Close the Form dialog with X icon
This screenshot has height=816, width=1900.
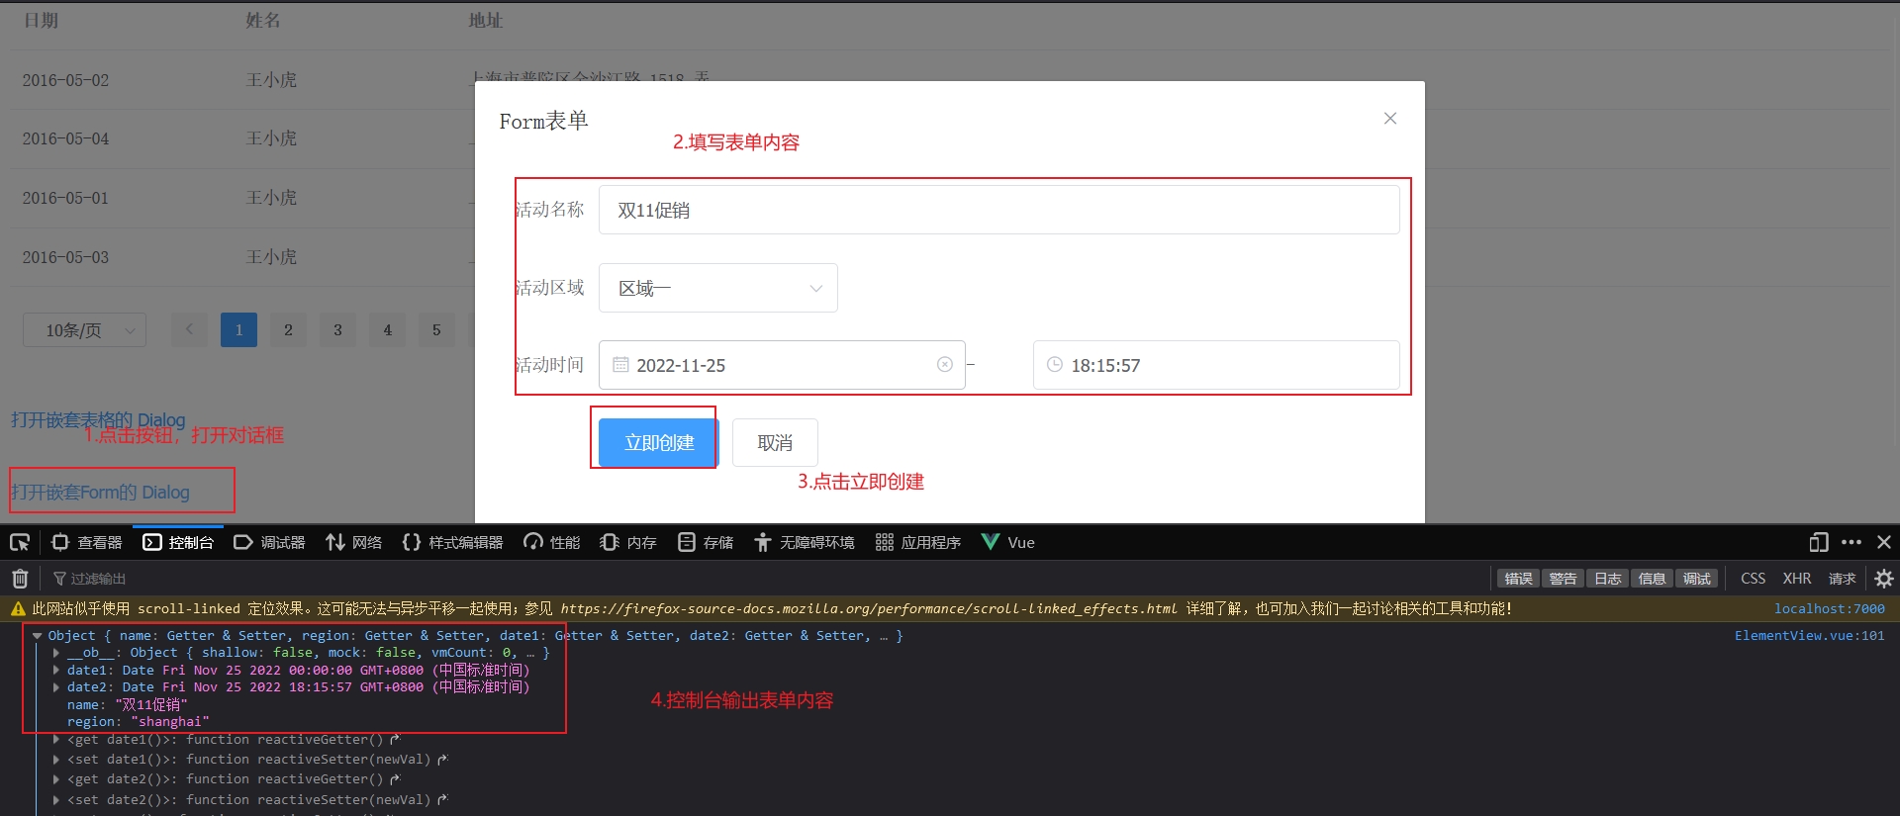pyautogui.click(x=1389, y=119)
